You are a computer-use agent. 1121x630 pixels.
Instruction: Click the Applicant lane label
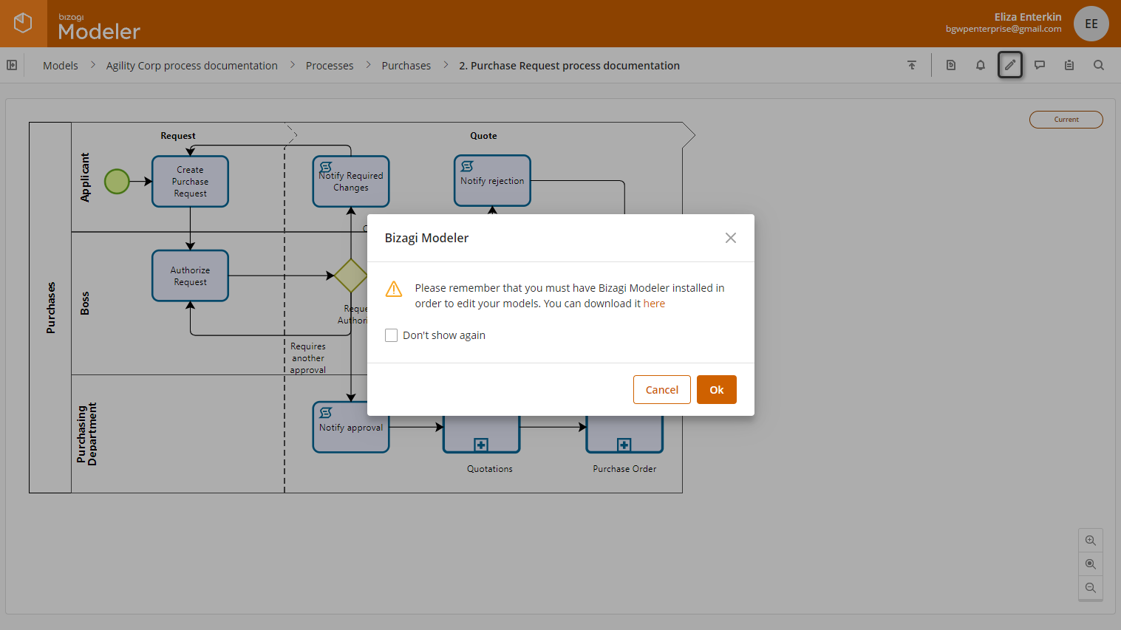[x=85, y=177]
